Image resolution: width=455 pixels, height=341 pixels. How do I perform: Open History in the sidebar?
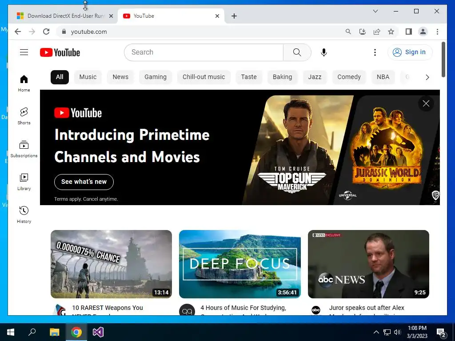click(24, 214)
